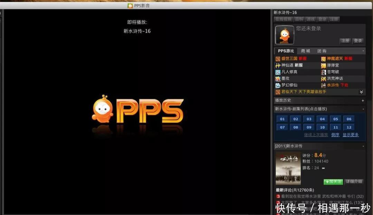This screenshot has width=373, height=215.
Task: Click the PPS logo in the title bar
Action: 130,6
